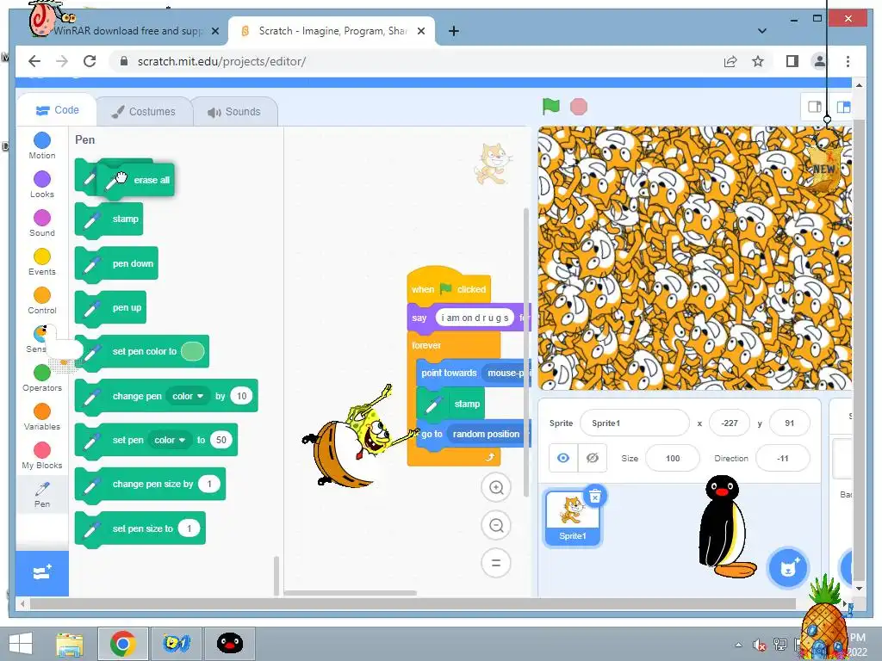Select the Motion block category
The height and width of the screenshot is (661, 882).
pos(42,145)
